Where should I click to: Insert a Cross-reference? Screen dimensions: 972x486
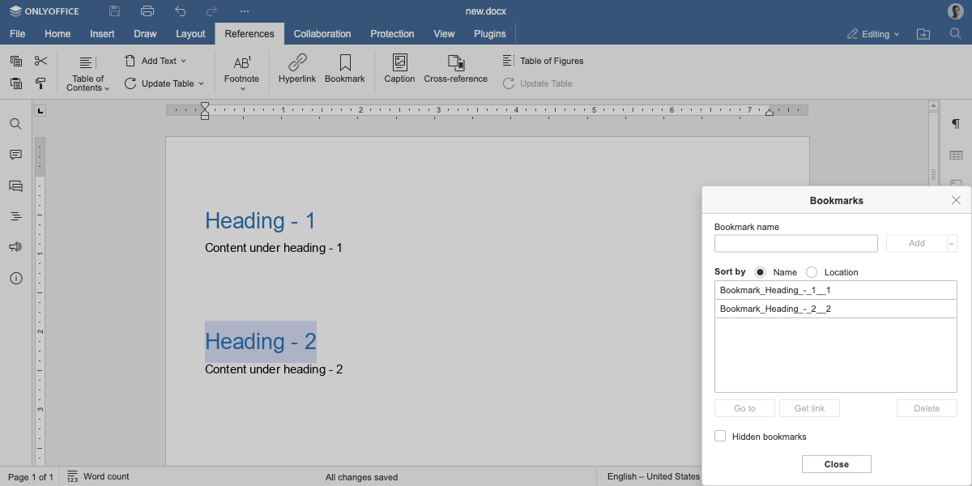tap(456, 69)
